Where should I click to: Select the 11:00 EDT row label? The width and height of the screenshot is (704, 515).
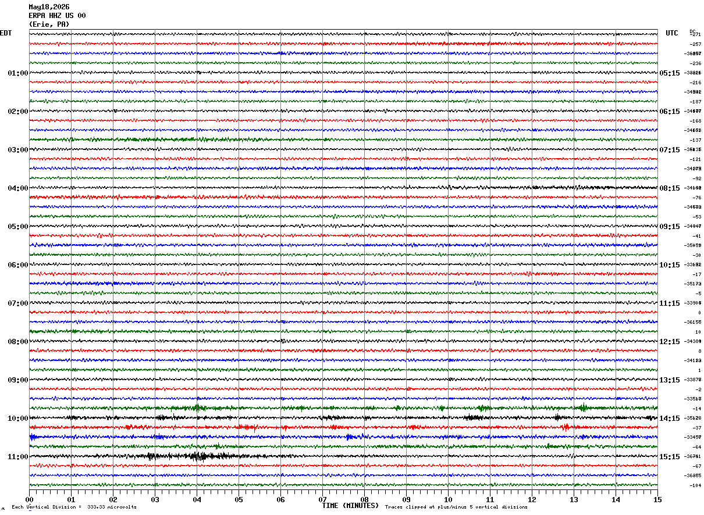click(x=18, y=457)
